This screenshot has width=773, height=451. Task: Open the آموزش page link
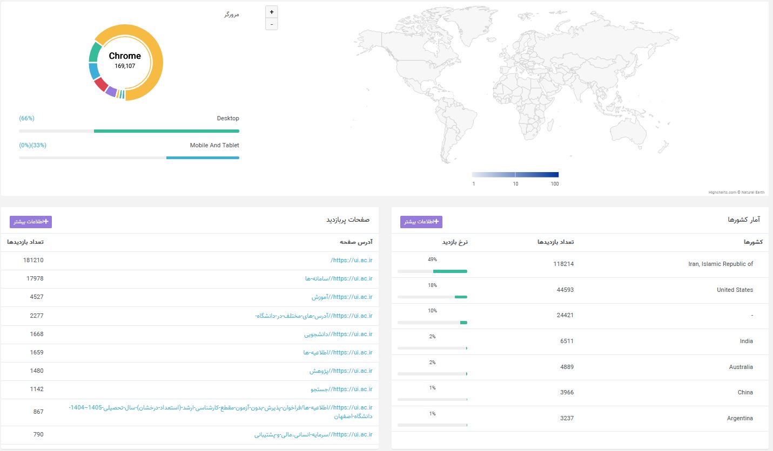pyautogui.click(x=342, y=297)
